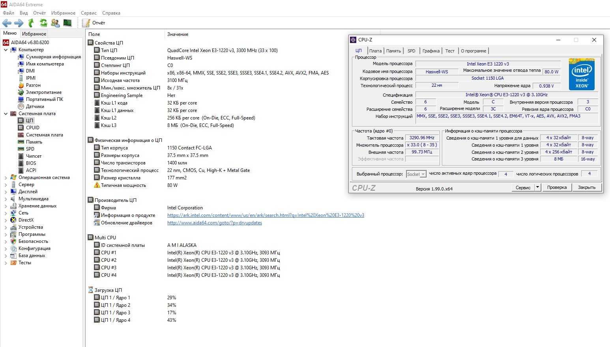Viewport: 610px width, 347px height.
Task: Click the Проверка button in CPU-Z
Action: 557,188
